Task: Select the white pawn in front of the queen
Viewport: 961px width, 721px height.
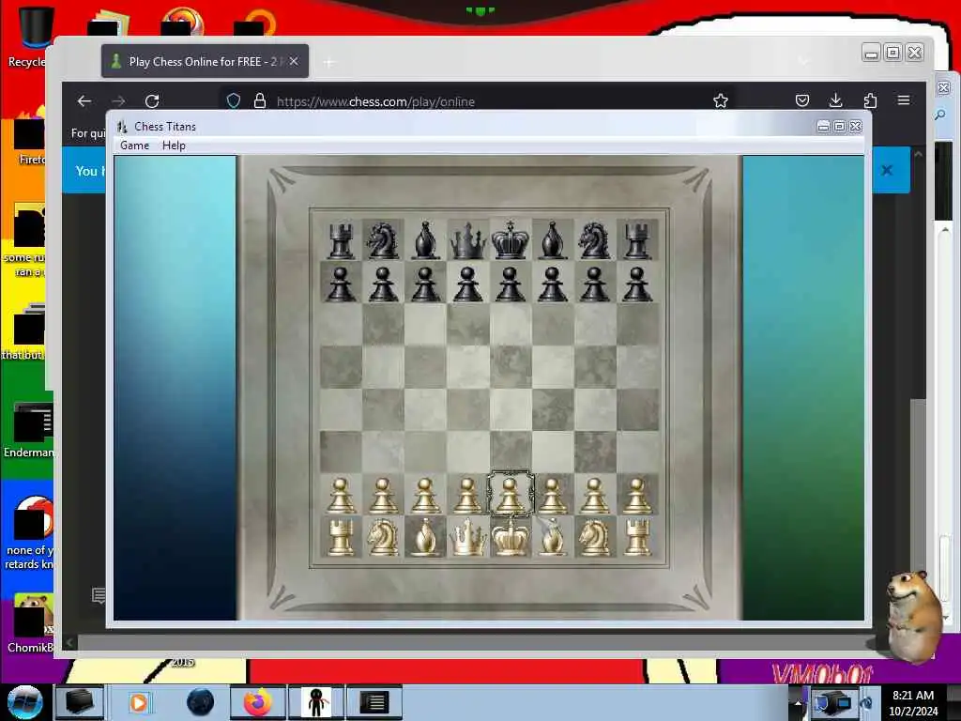Action: pyautogui.click(x=467, y=495)
